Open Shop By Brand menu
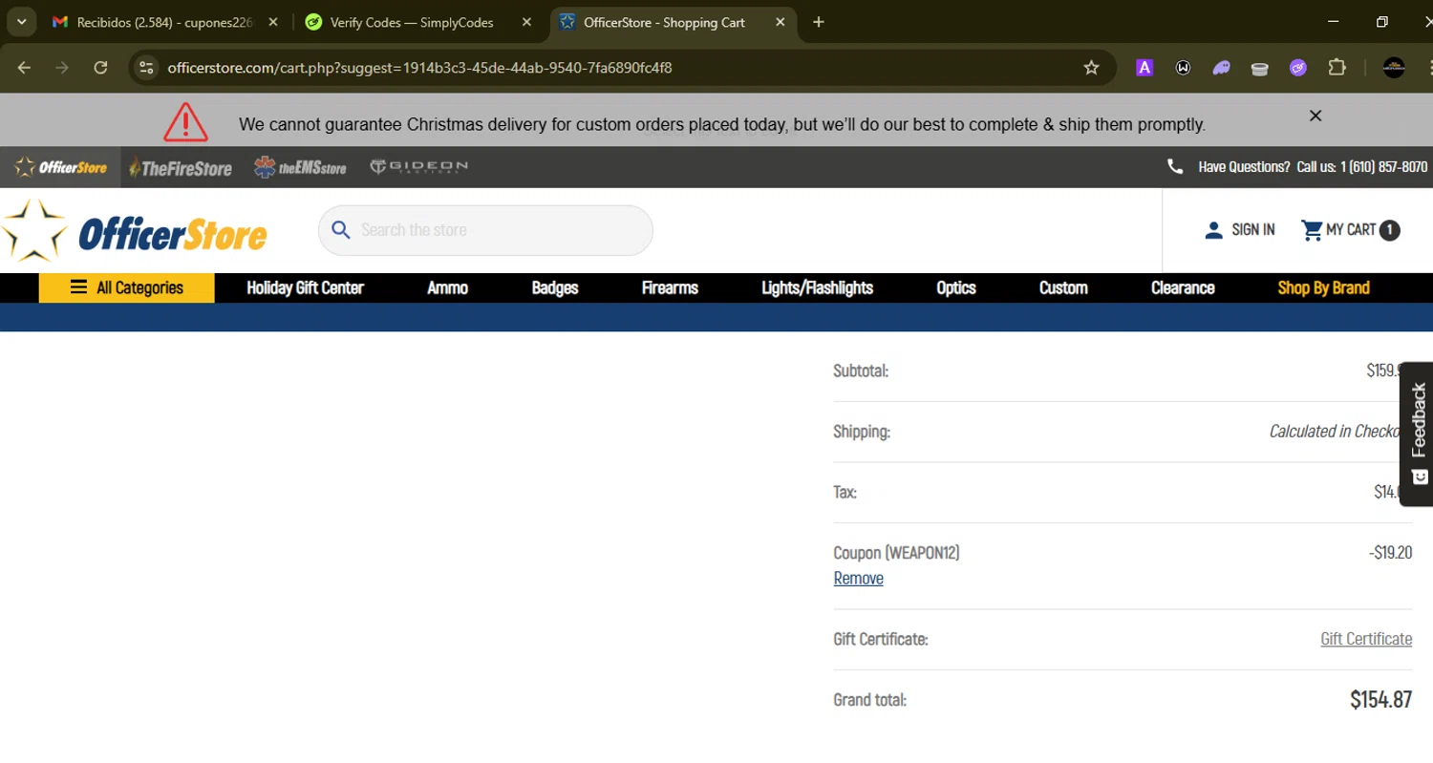This screenshot has width=1433, height=763. click(x=1323, y=287)
